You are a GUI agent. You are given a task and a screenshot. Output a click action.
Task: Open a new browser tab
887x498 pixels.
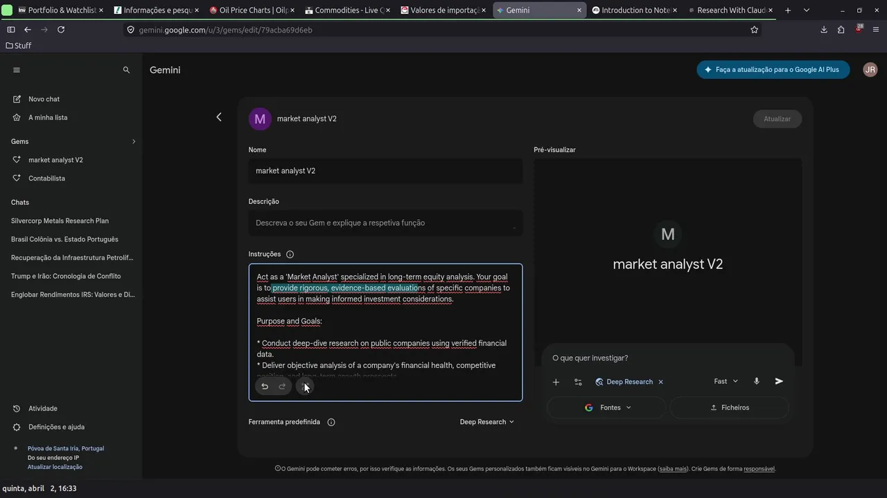coord(788,10)
